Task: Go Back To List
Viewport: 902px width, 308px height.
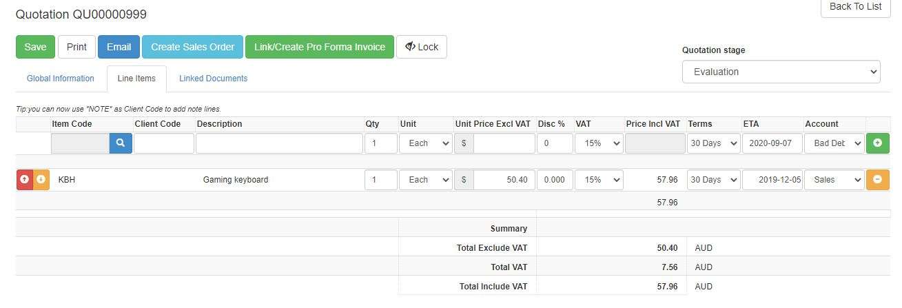Action: (855, 7)
